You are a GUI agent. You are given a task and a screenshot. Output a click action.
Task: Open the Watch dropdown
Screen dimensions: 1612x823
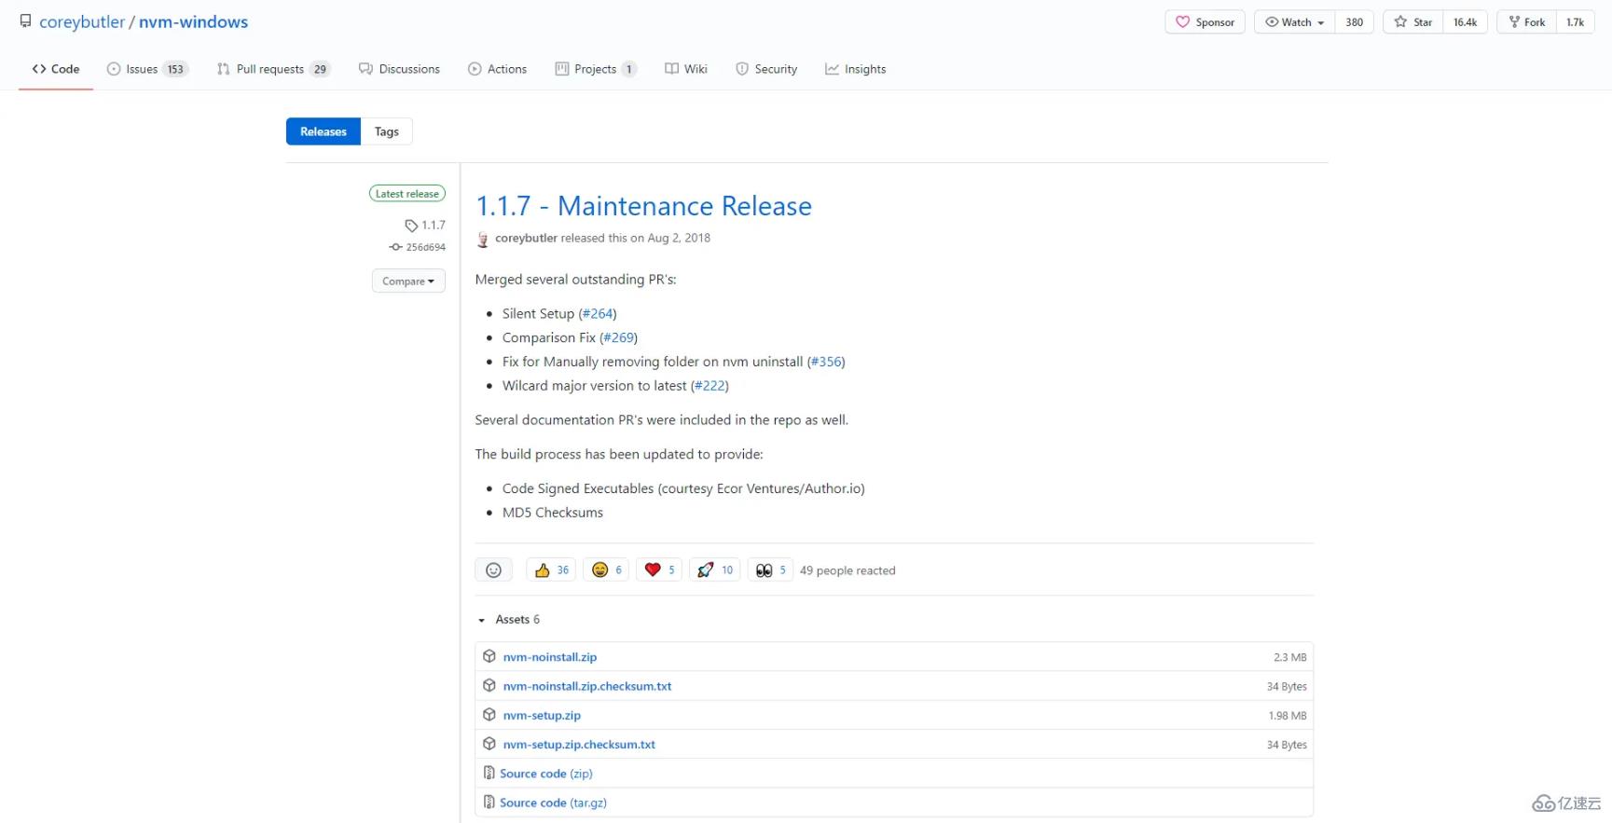click(x=1294, y=22)
